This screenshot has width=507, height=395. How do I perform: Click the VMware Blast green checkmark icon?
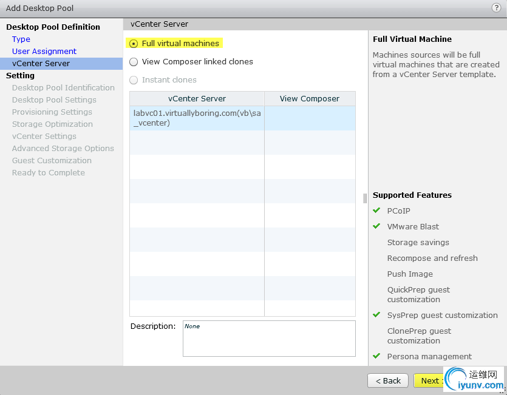pyautogui.click(x=376, y=226)
